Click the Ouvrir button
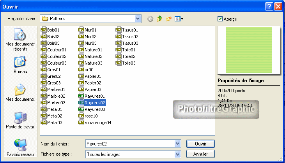 click(x=200, y=144)
